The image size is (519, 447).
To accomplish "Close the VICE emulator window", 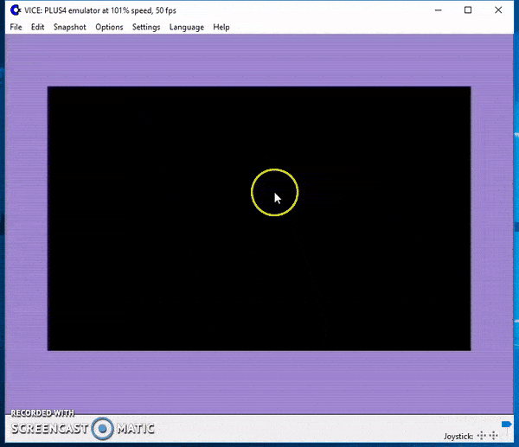I will (498, 10).
